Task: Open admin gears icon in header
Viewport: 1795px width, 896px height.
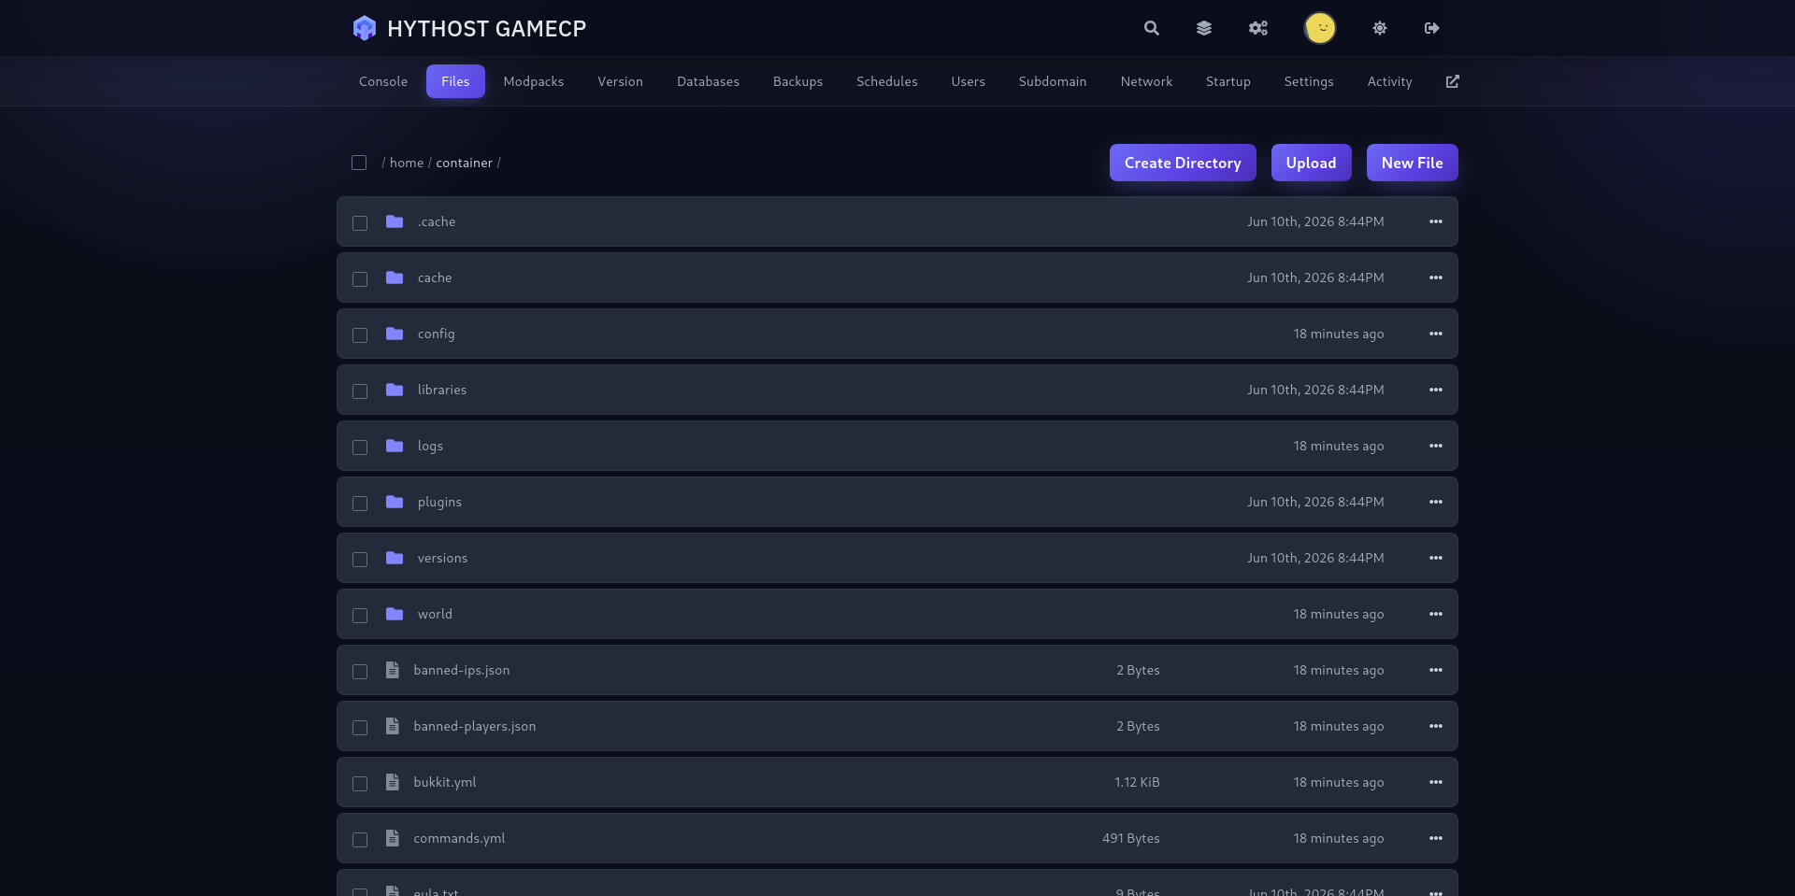Action: (x=1258, y=28)
